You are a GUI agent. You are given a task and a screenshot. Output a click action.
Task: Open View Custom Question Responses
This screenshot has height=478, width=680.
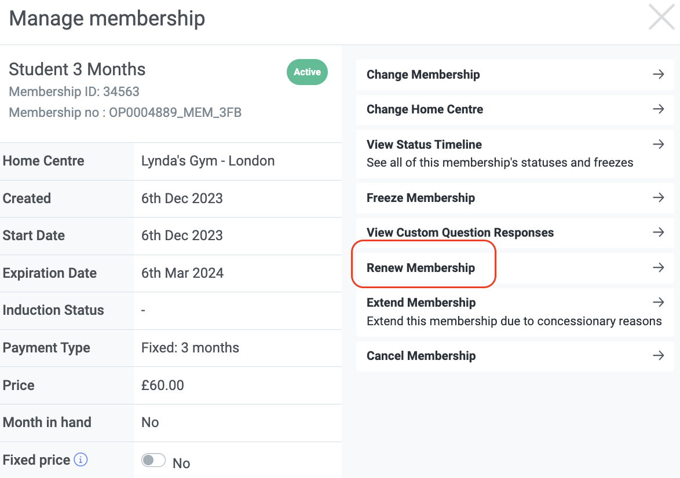[x=515, y=233]
